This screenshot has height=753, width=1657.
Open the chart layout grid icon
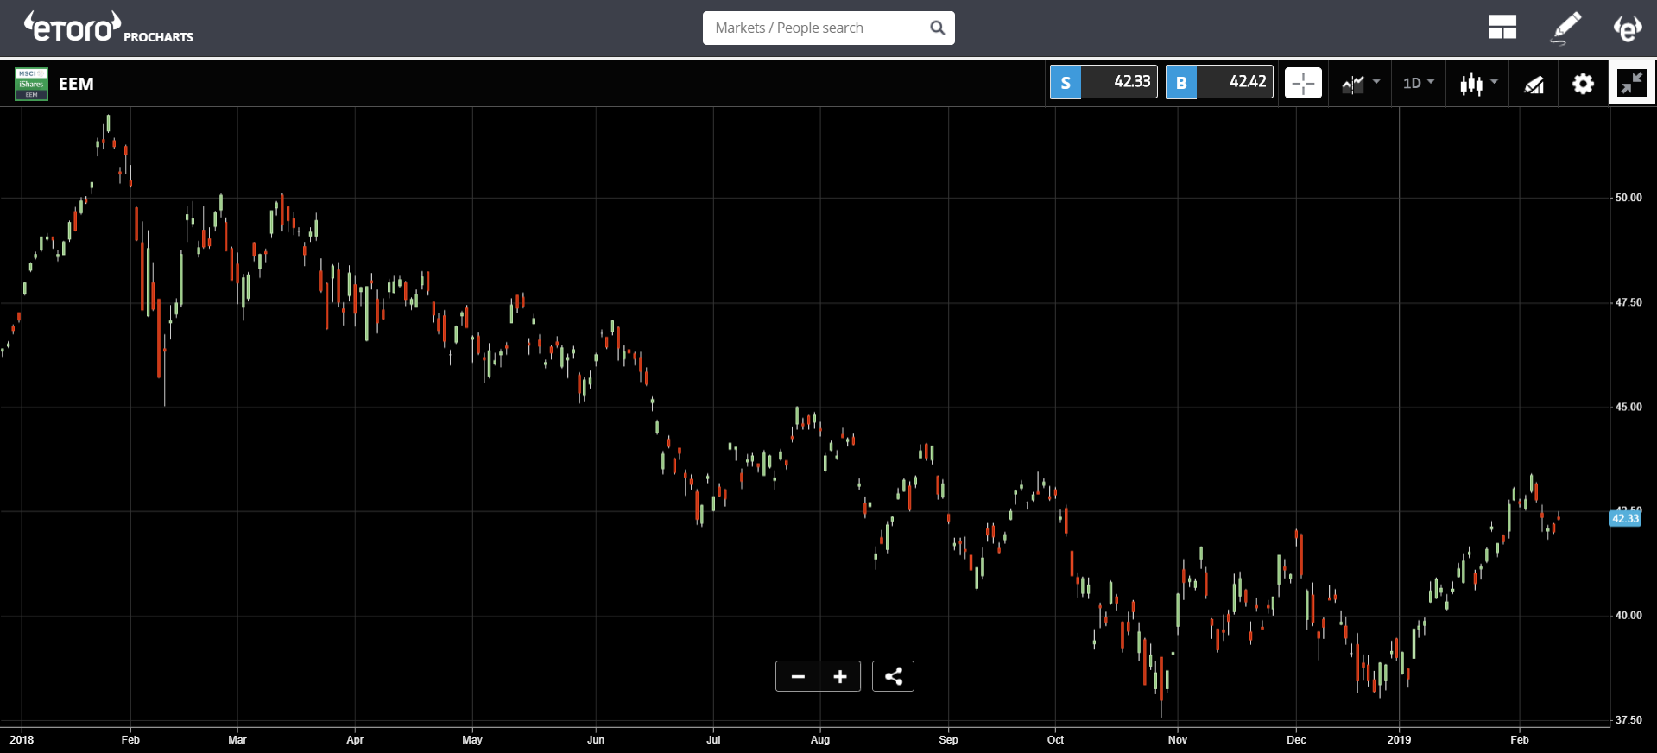click(1502, 28)
